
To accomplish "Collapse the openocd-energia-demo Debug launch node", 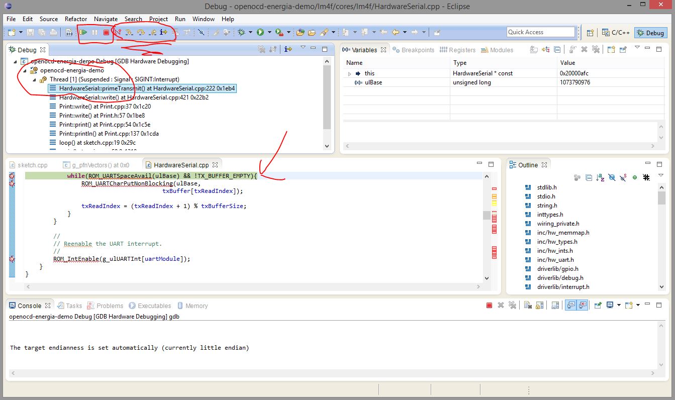I will click(16, 61).
